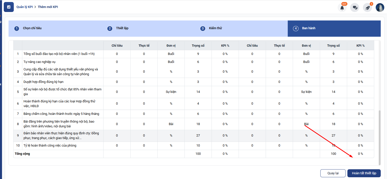Click the rocket icon with badge 5
Image resolution: width=387 pixels, height=179 pixels.
coord(367,8)
